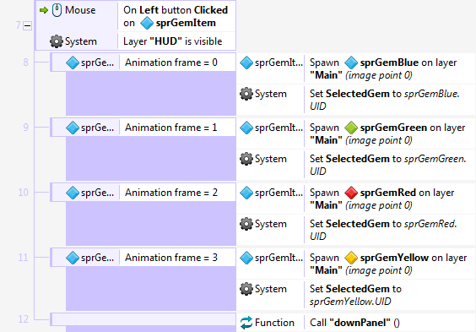476x332 pixels.
Task: Click the green arrow trigger icon
Action: [44, 10]
